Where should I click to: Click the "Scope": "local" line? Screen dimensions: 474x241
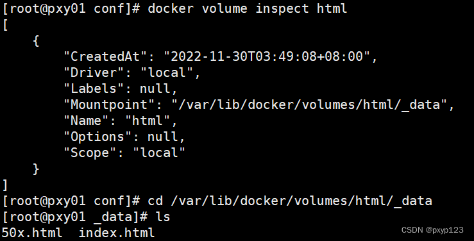click(x=124, y=153)
